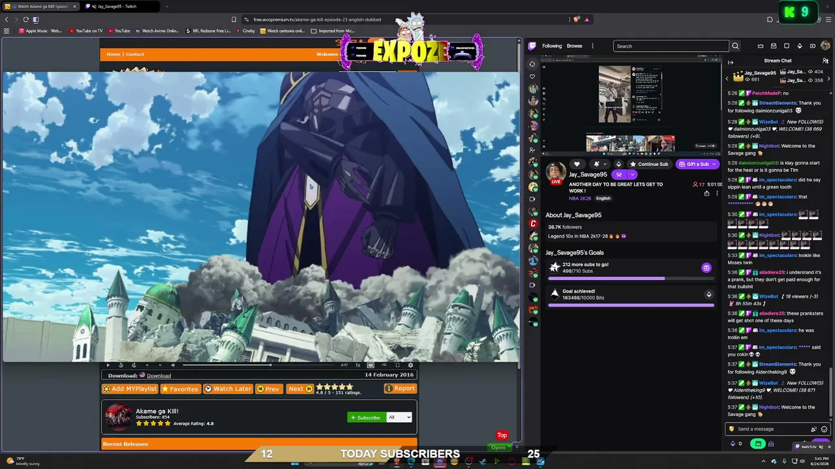Toggle theater mode in video player
Screen dimensions: 835x469
pos(371,365)
